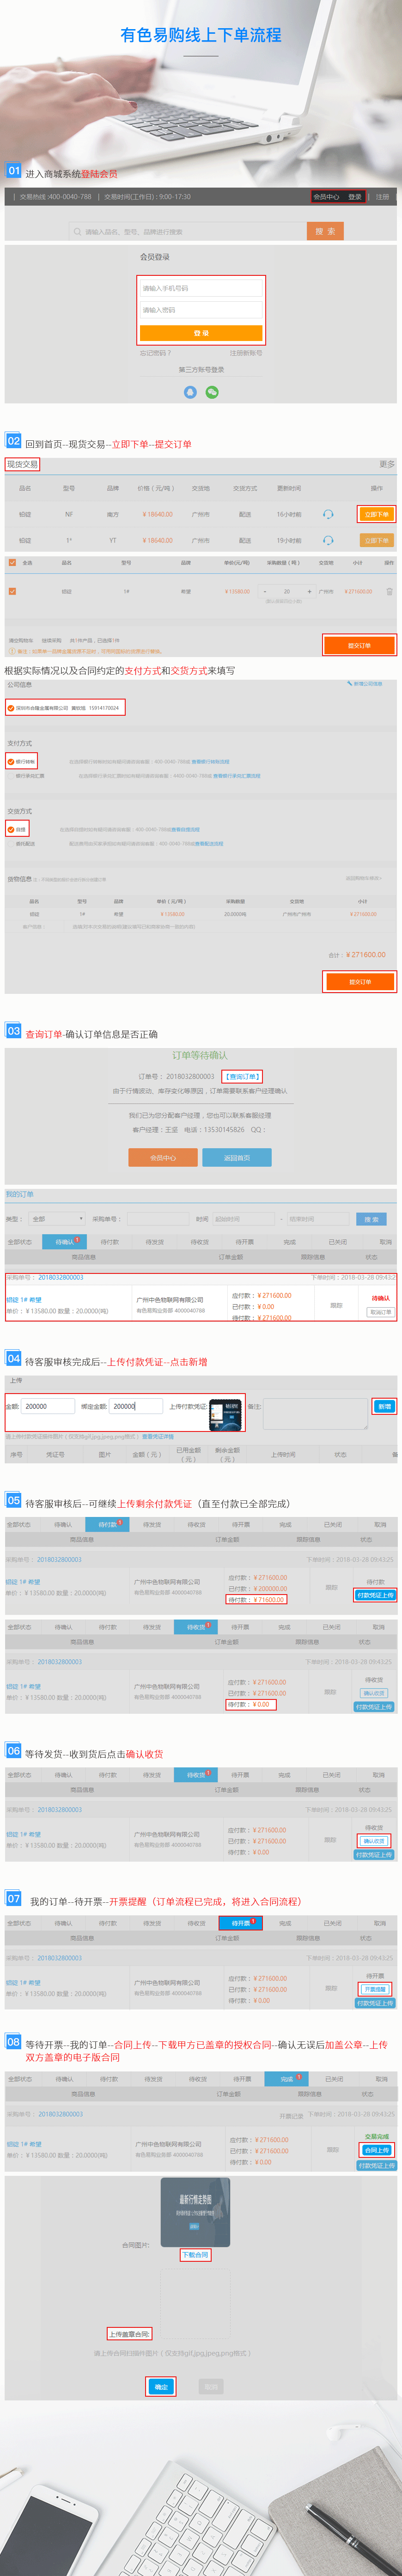Click customer service headset in YT row

tap(328, 540)
